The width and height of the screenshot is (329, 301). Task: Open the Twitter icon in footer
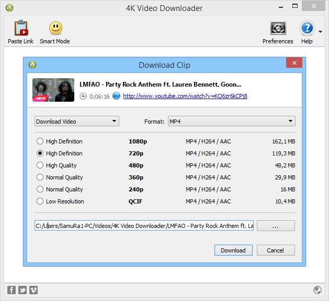[22, 290]
